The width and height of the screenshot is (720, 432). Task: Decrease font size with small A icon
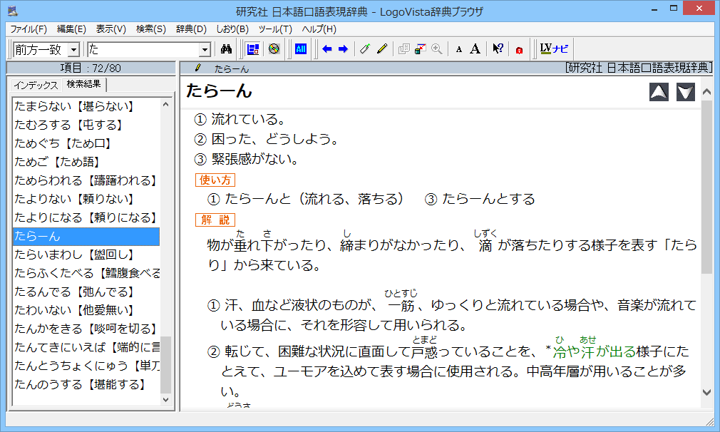click(458, 50)
